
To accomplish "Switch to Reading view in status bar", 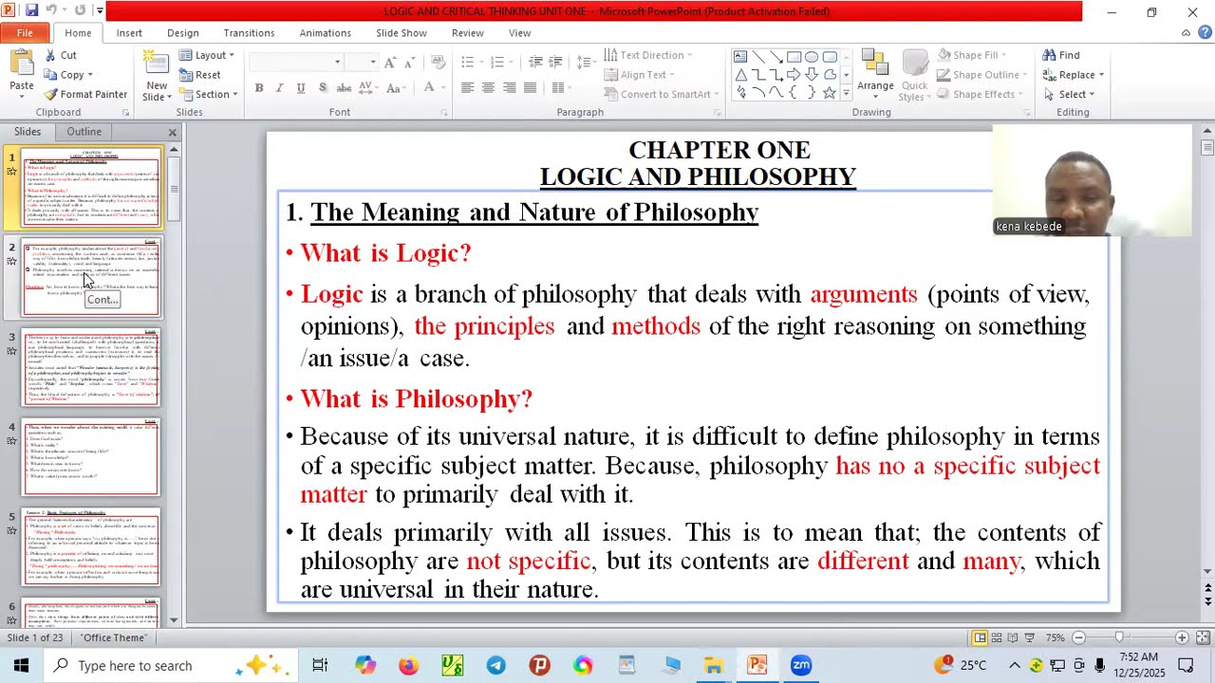I will click(x=1013, y=637).
